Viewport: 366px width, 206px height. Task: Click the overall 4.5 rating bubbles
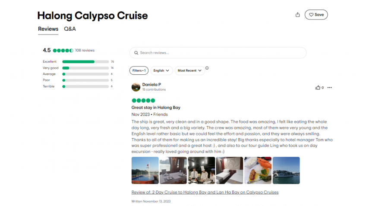63,51
